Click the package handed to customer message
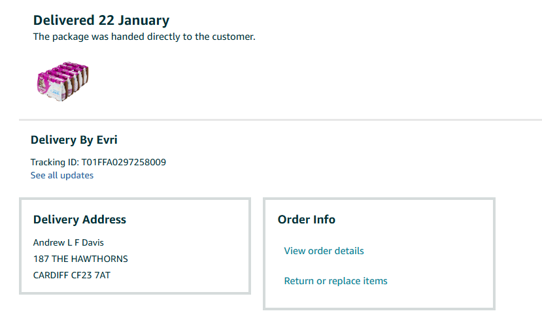 coord(144,37)
